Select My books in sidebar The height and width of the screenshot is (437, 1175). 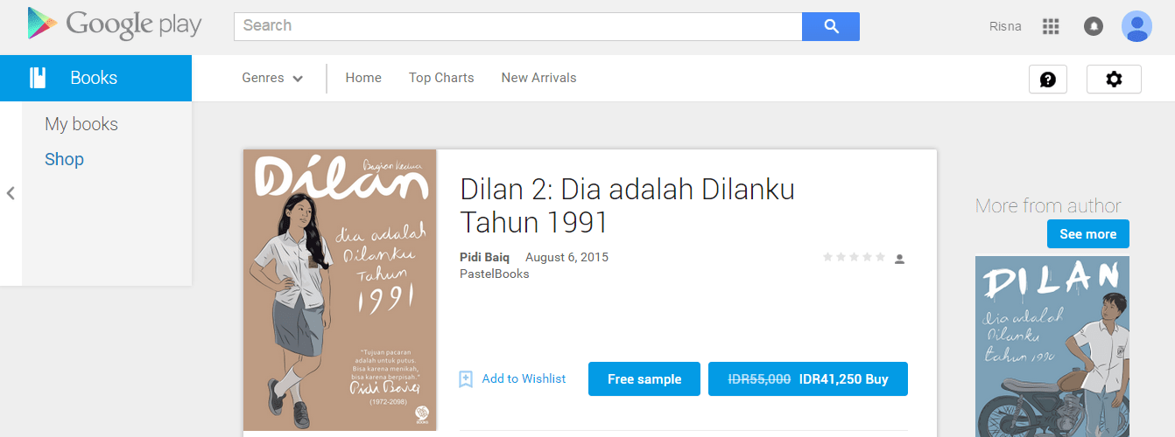(x=81, y=124)
